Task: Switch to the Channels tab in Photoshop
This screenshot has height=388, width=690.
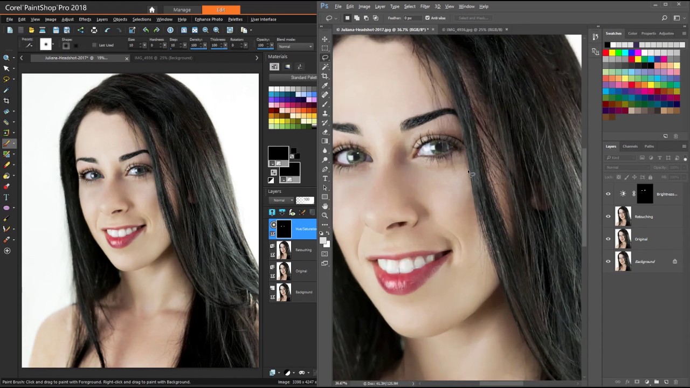Action: 630,147
